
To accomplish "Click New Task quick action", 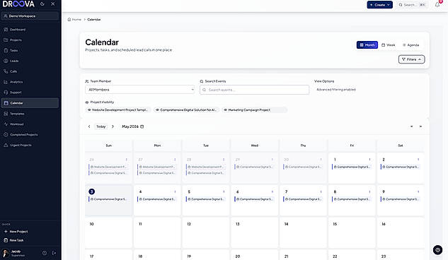I will tap(13, 240).
